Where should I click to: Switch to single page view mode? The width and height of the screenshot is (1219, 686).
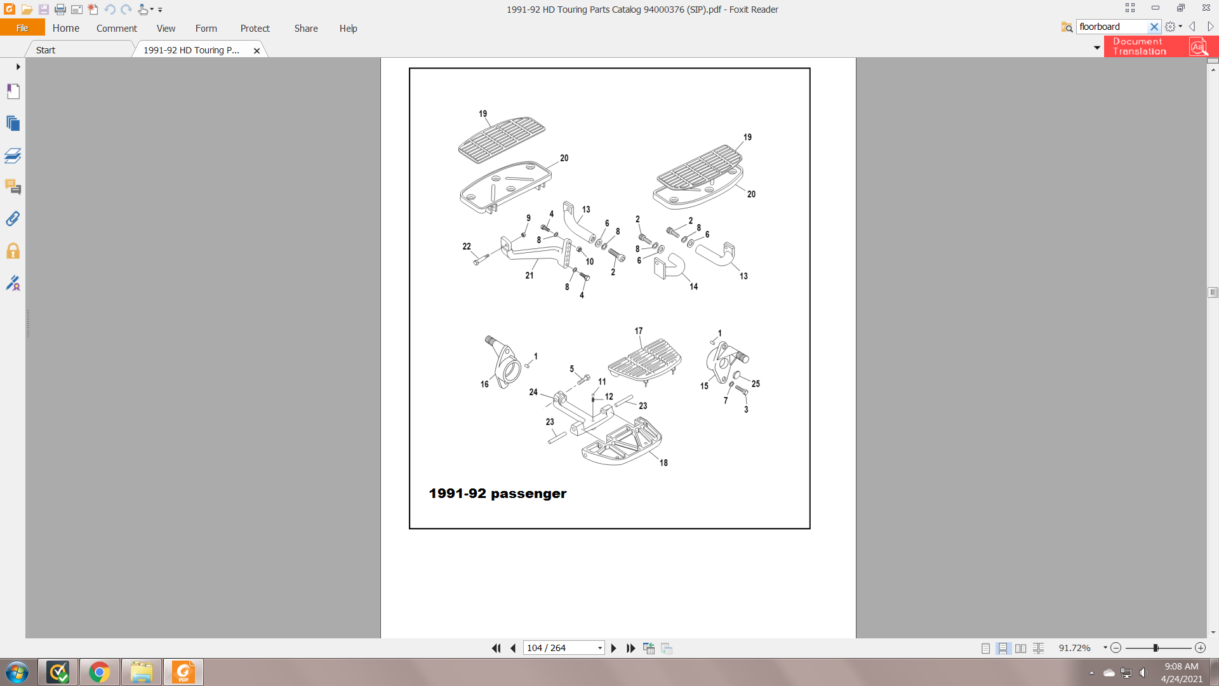(x=985, y=648)
